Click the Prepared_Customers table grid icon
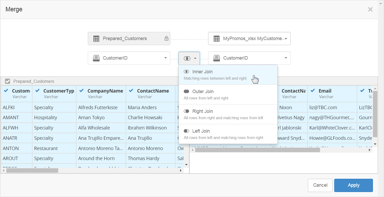 (x=96, y=39)
